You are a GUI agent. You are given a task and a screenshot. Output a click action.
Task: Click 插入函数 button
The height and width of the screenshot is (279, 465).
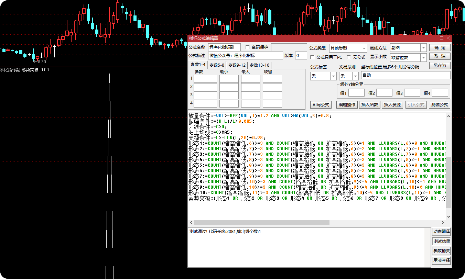[x=370, y=104]
